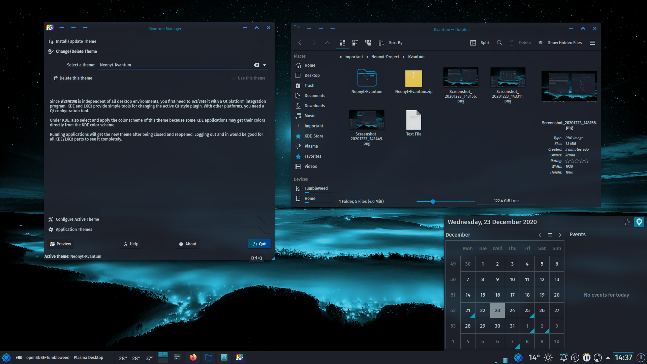Toggle Show Hidden Files in Dolphin
647x364 pixels.
click(x=560, y=43)
